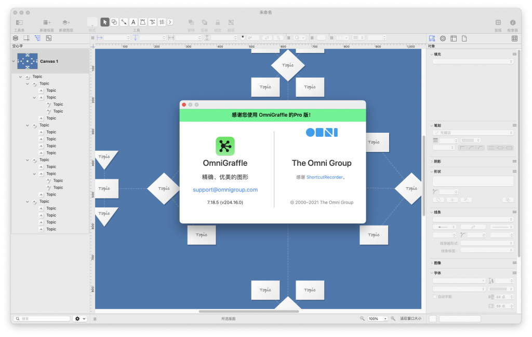Screen dimensions: 532x337
Task: Collapse the 笔划 section
Action: point(432,125)
